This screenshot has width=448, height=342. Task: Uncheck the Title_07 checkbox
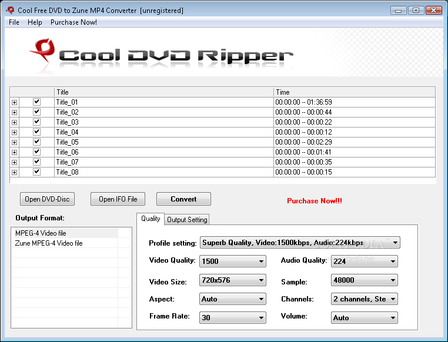coord(36,162)
